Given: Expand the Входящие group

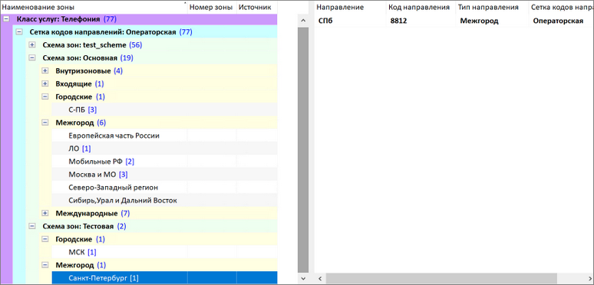Looking at the screenshot, I should (45, 84).
